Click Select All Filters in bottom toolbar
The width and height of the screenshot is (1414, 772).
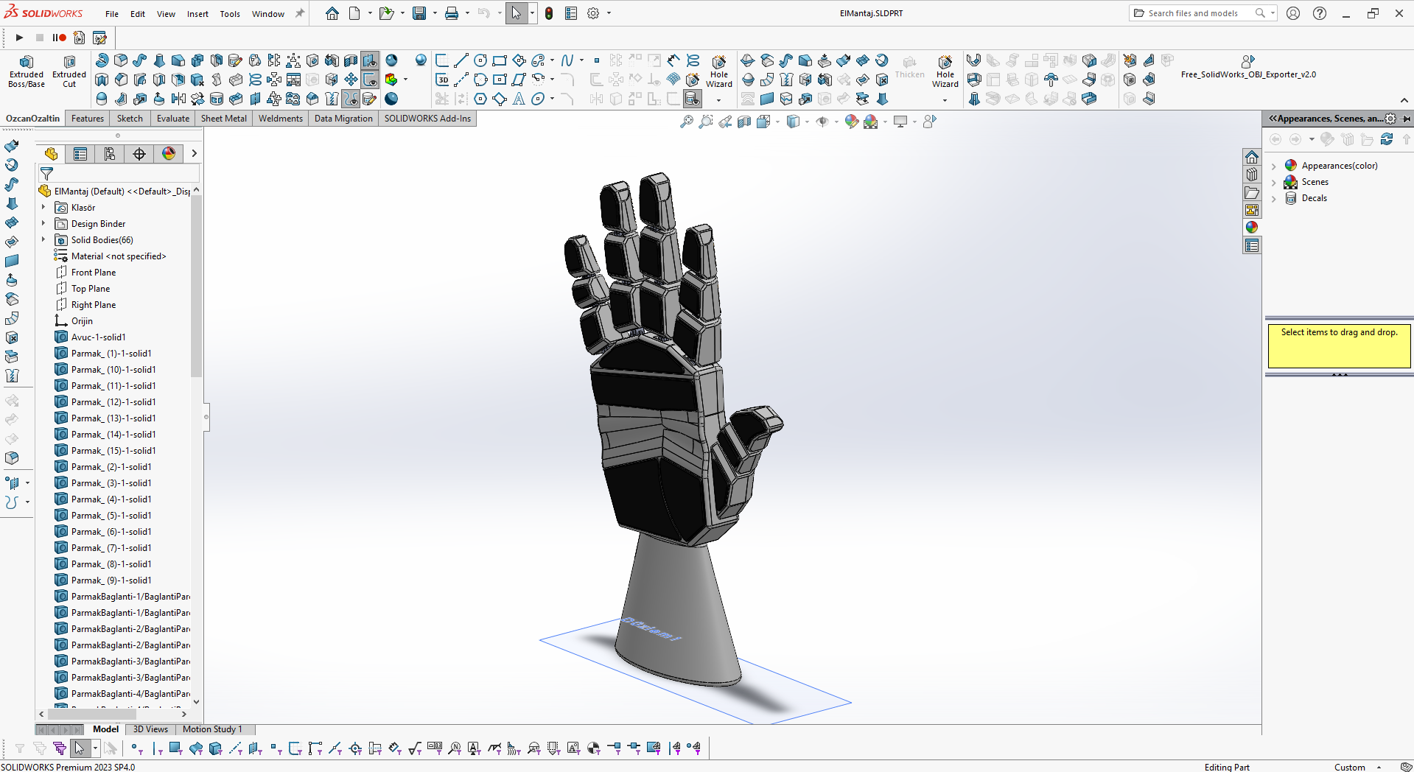(60, 748)
